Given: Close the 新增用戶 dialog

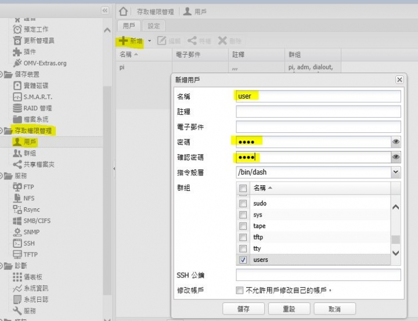Looking at the screenshot, I should coord(399,80).
